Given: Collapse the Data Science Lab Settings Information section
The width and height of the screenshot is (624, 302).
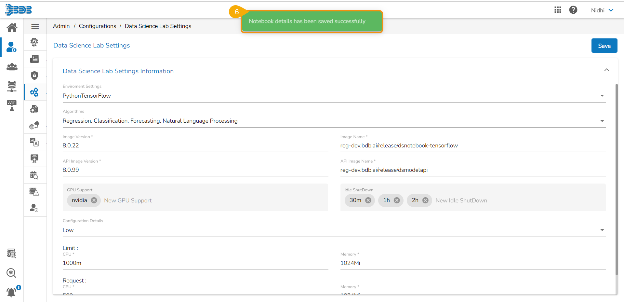Looking at the screenshot, I should pos(606,70).
